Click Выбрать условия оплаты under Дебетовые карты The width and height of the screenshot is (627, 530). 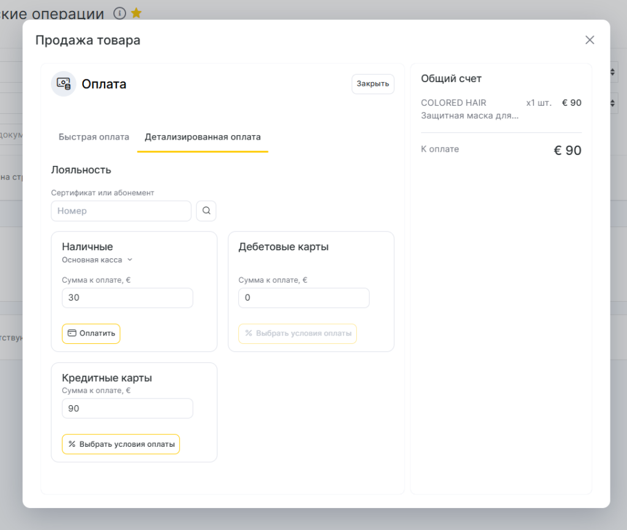[x=298, y=334]
